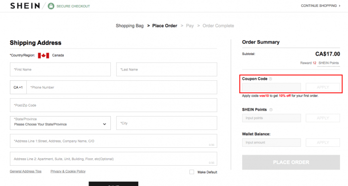Screen dimensions: 348x186
Task: Click the Address Line 1 field
Action: [113, 141]
